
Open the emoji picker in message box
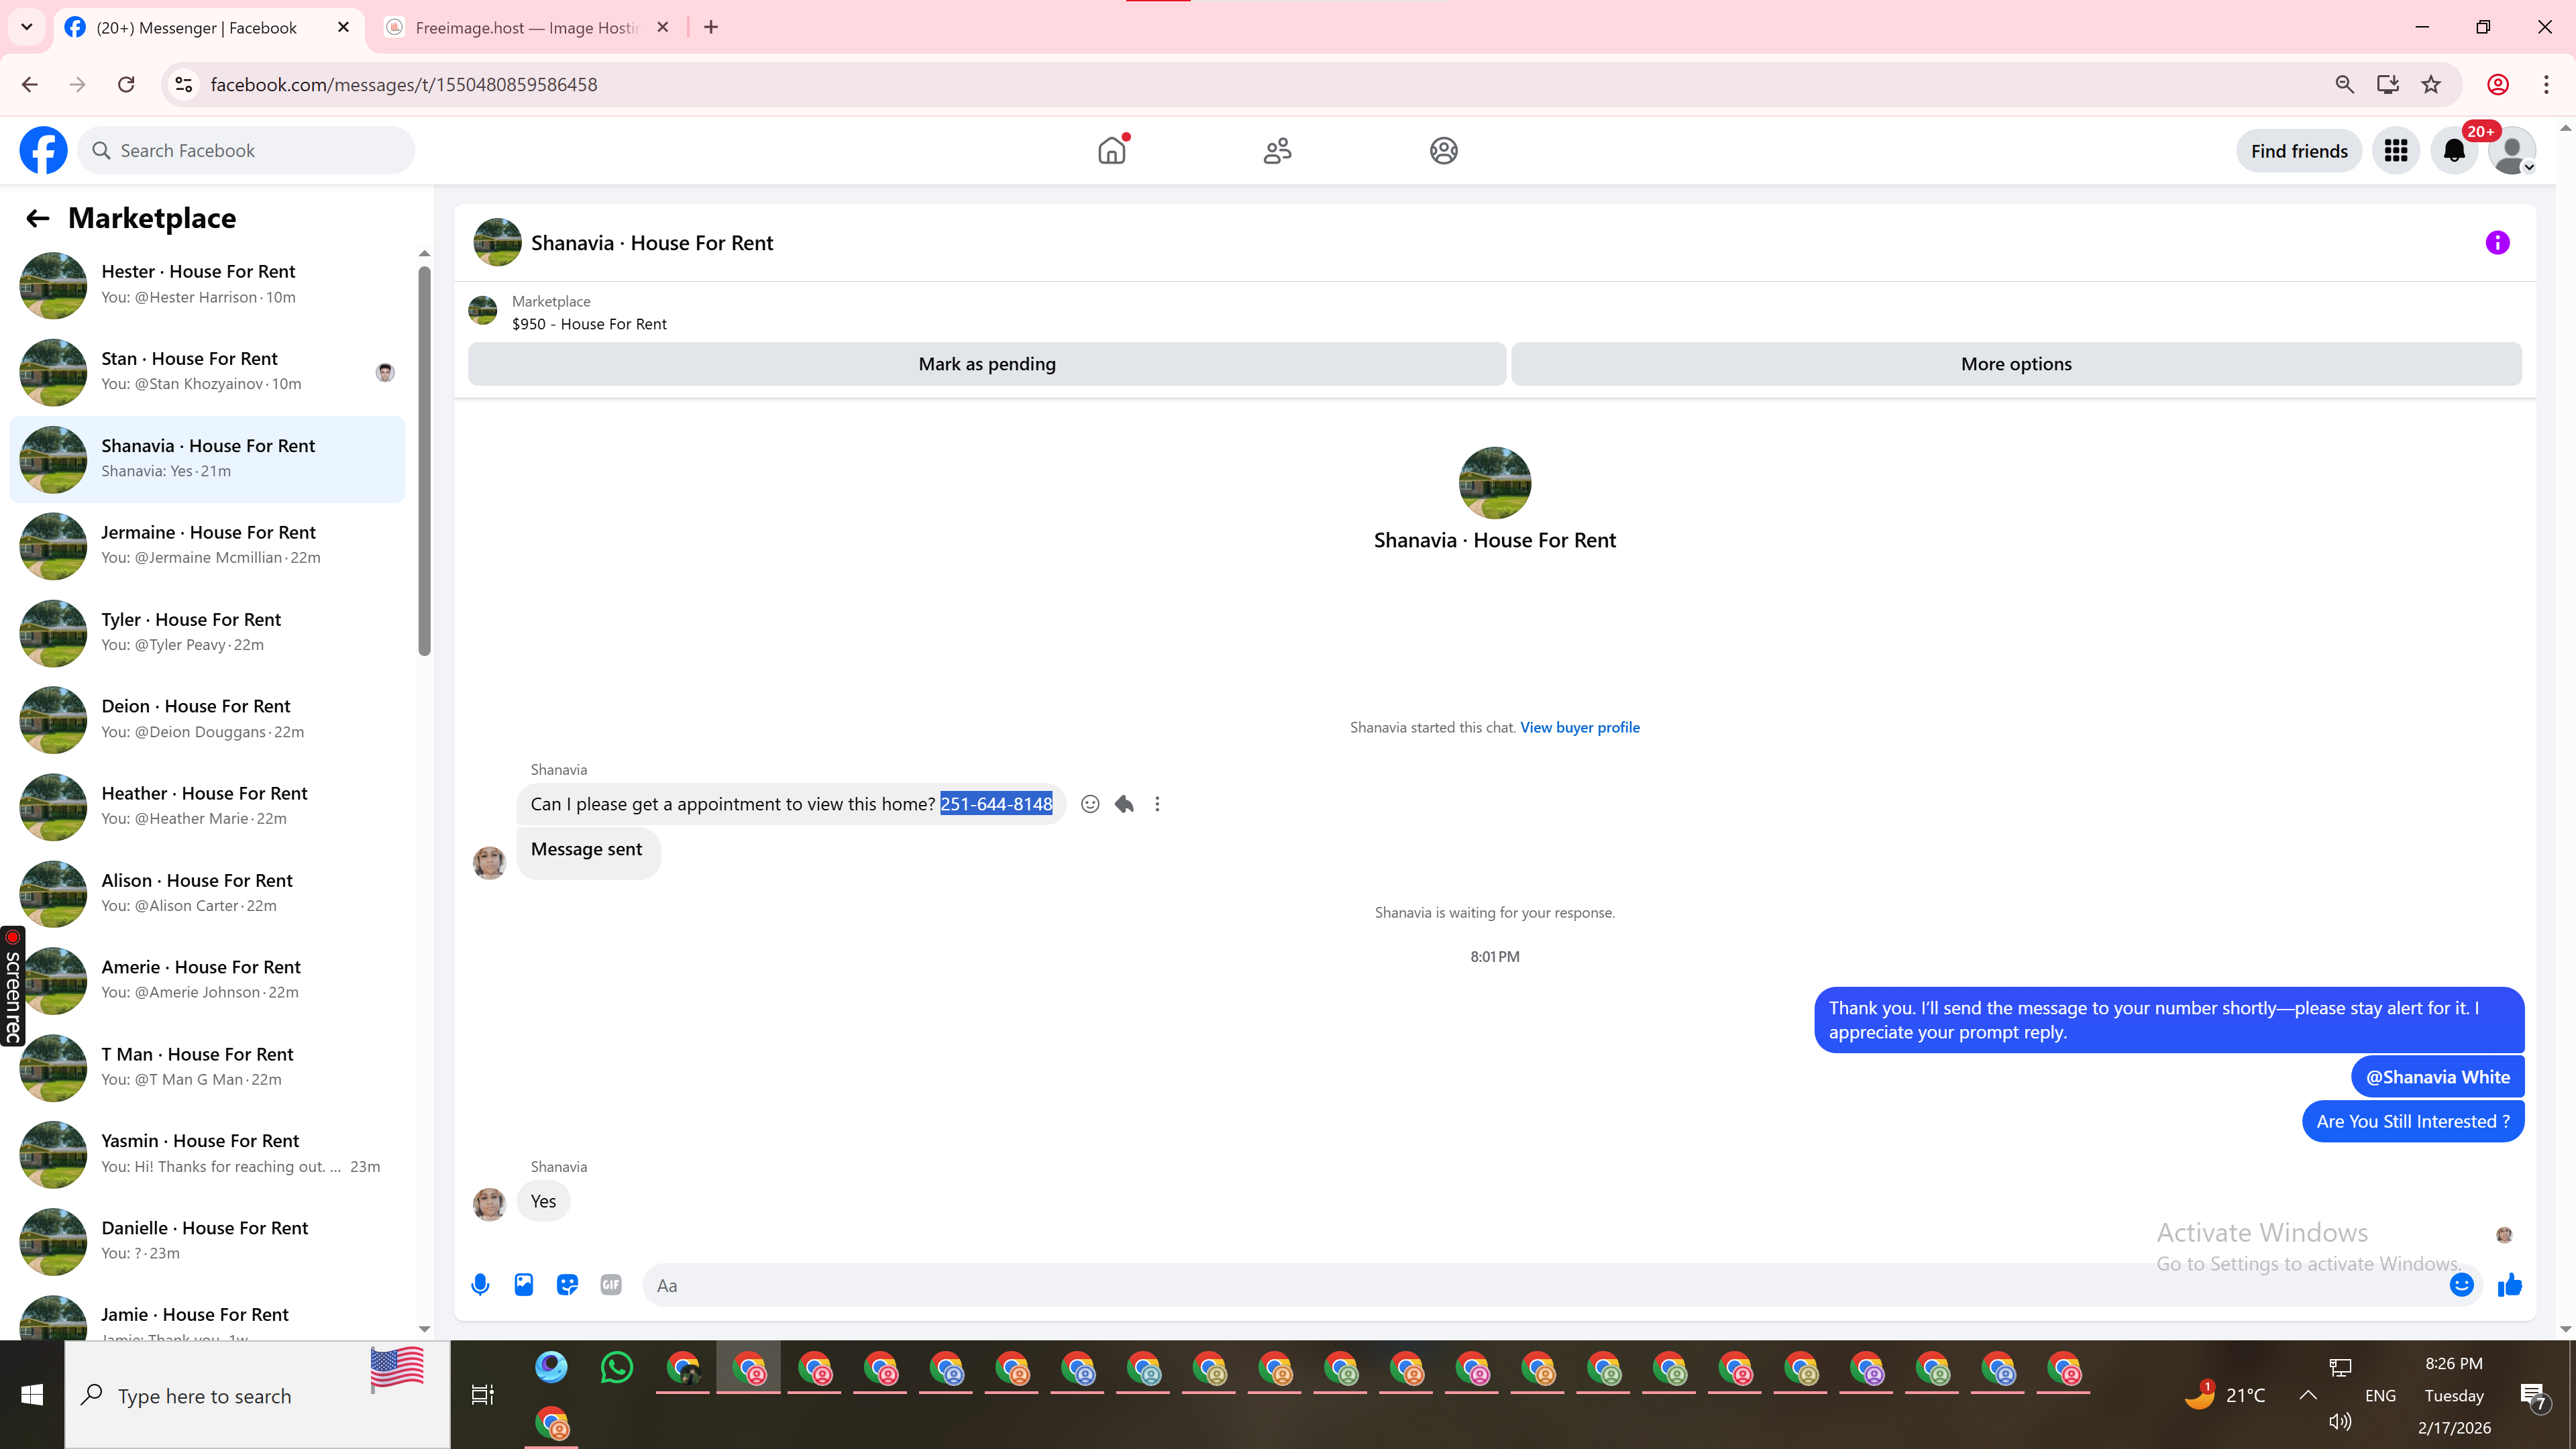tap(2461, 1285)
